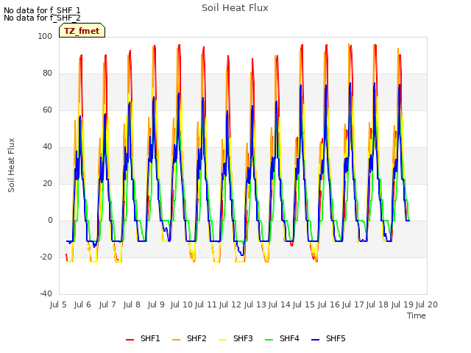Image resolution: width=471 pixels, height=353 pixels.
Task: Select the SHF2 legend label
Action: pyautogui.click(x=196, y=338)
